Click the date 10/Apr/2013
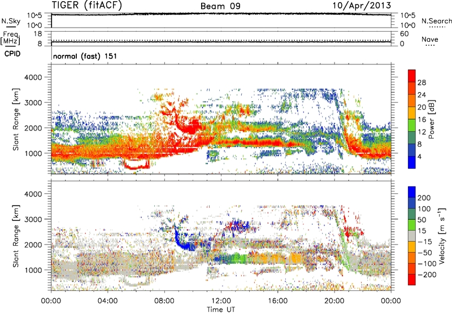This screenshot has height=313, width=452. pos(362,6)
